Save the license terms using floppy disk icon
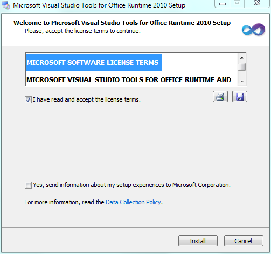This screenshot has height=254, width=271. [240, 97]
